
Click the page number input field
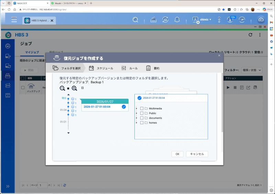(x=43, y=185)
